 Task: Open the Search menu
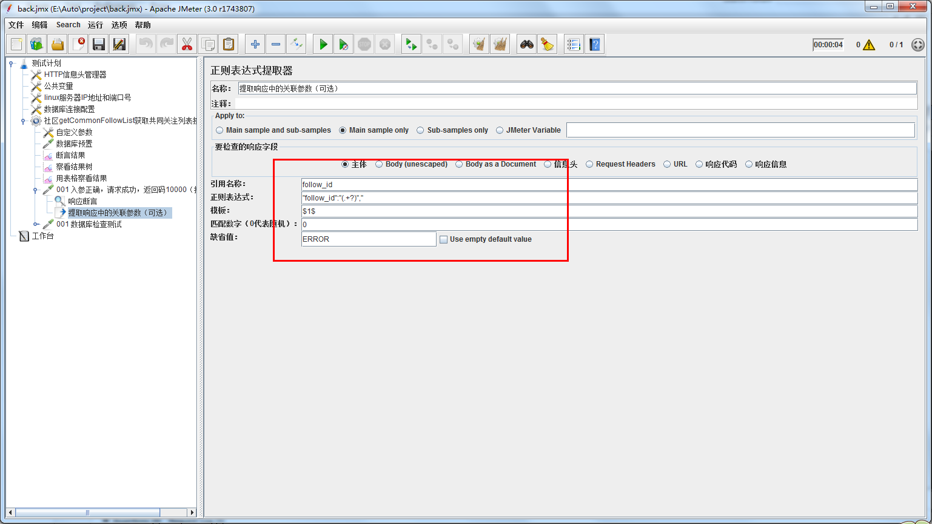click(x=68, y=25)
